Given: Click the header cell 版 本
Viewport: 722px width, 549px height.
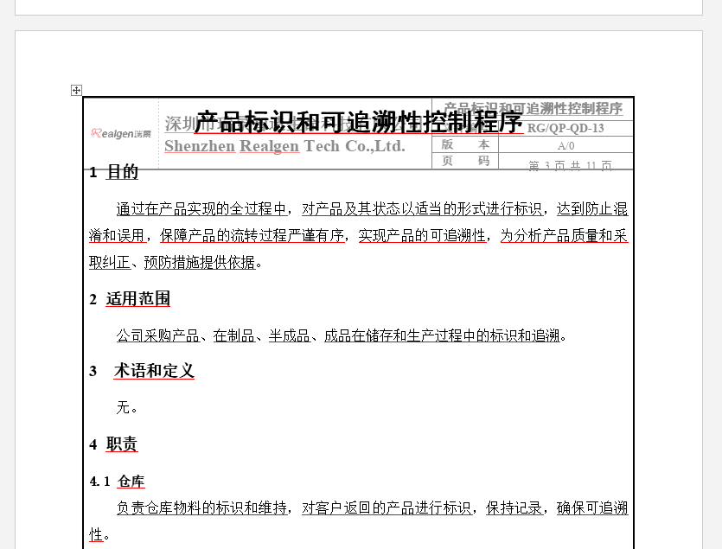Looking at the screenshot, I should (x=465, y=144).
